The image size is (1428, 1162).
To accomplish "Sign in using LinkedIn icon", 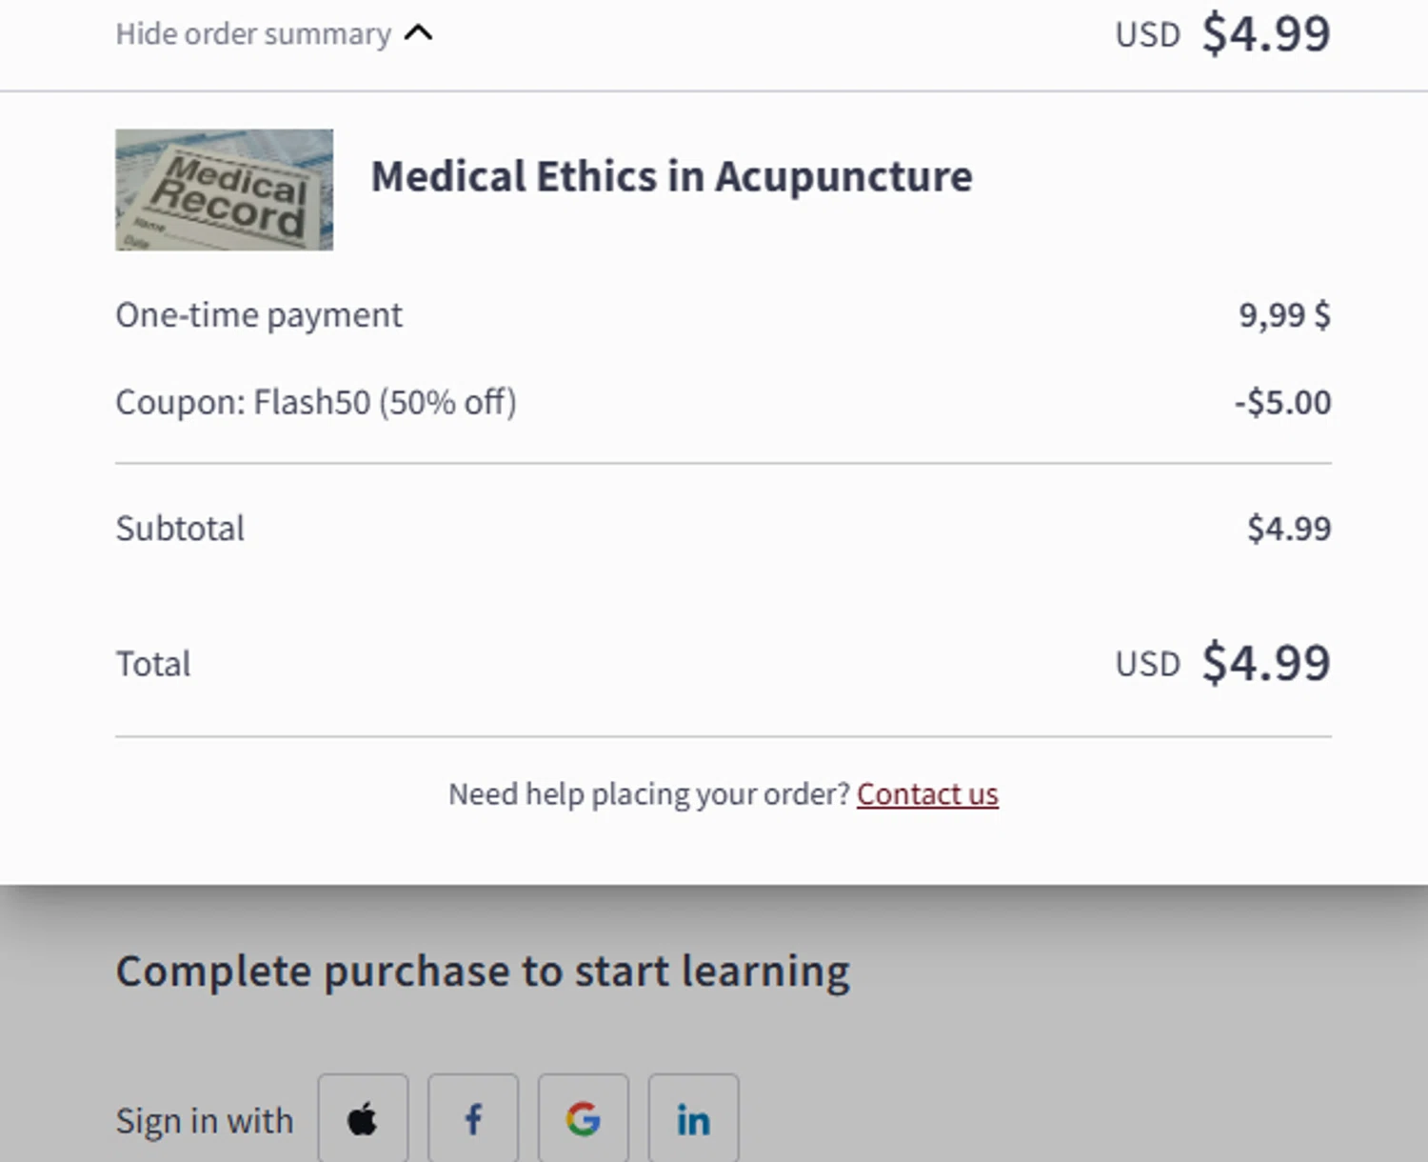I will click(693, 1119).
